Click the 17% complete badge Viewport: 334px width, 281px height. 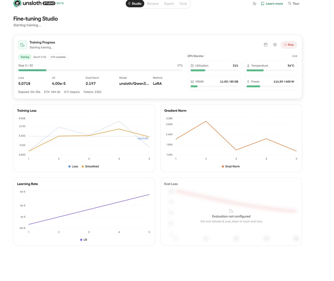click(x=58, y=57)
